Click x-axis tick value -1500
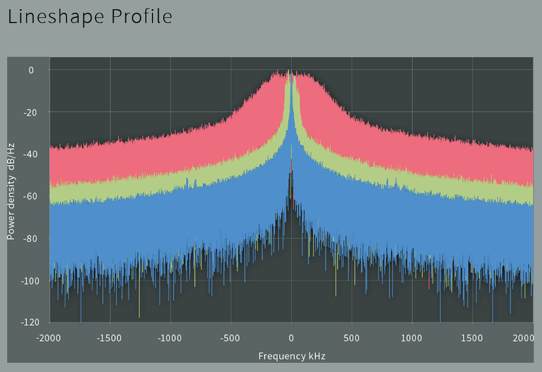 tap(109, 338)
